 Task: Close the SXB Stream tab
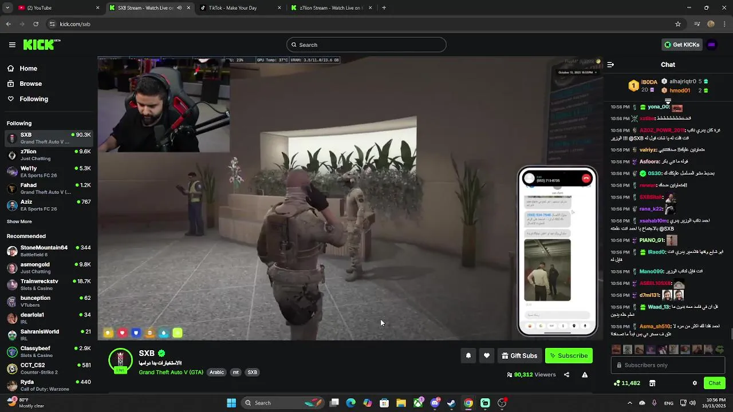pyautogui.click(x=188, y=8)
